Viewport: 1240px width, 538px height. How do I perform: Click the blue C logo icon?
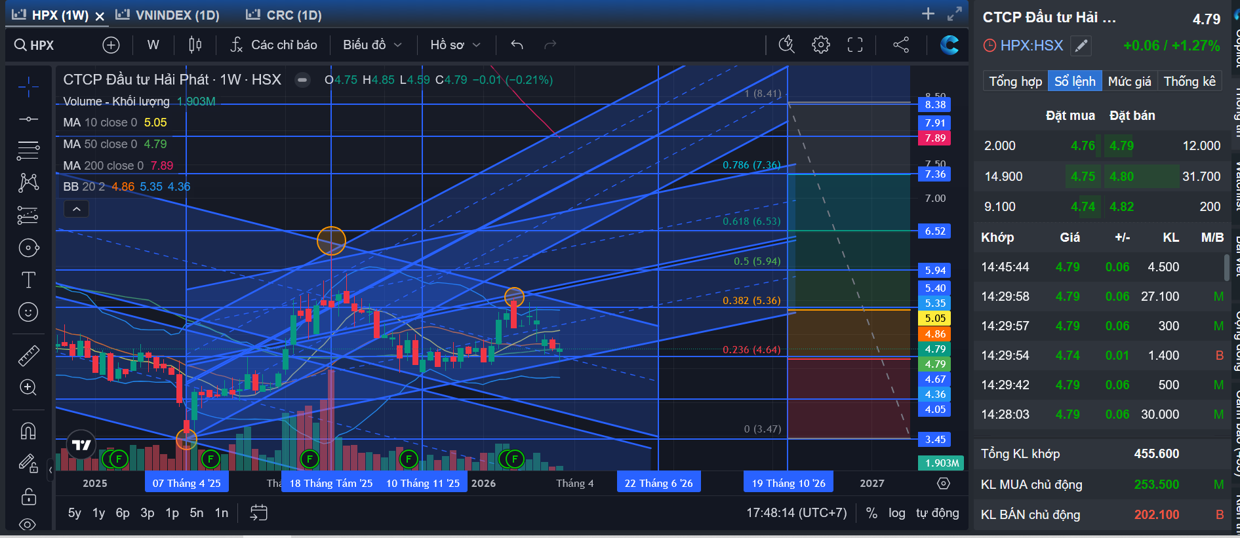click(949, 45)
